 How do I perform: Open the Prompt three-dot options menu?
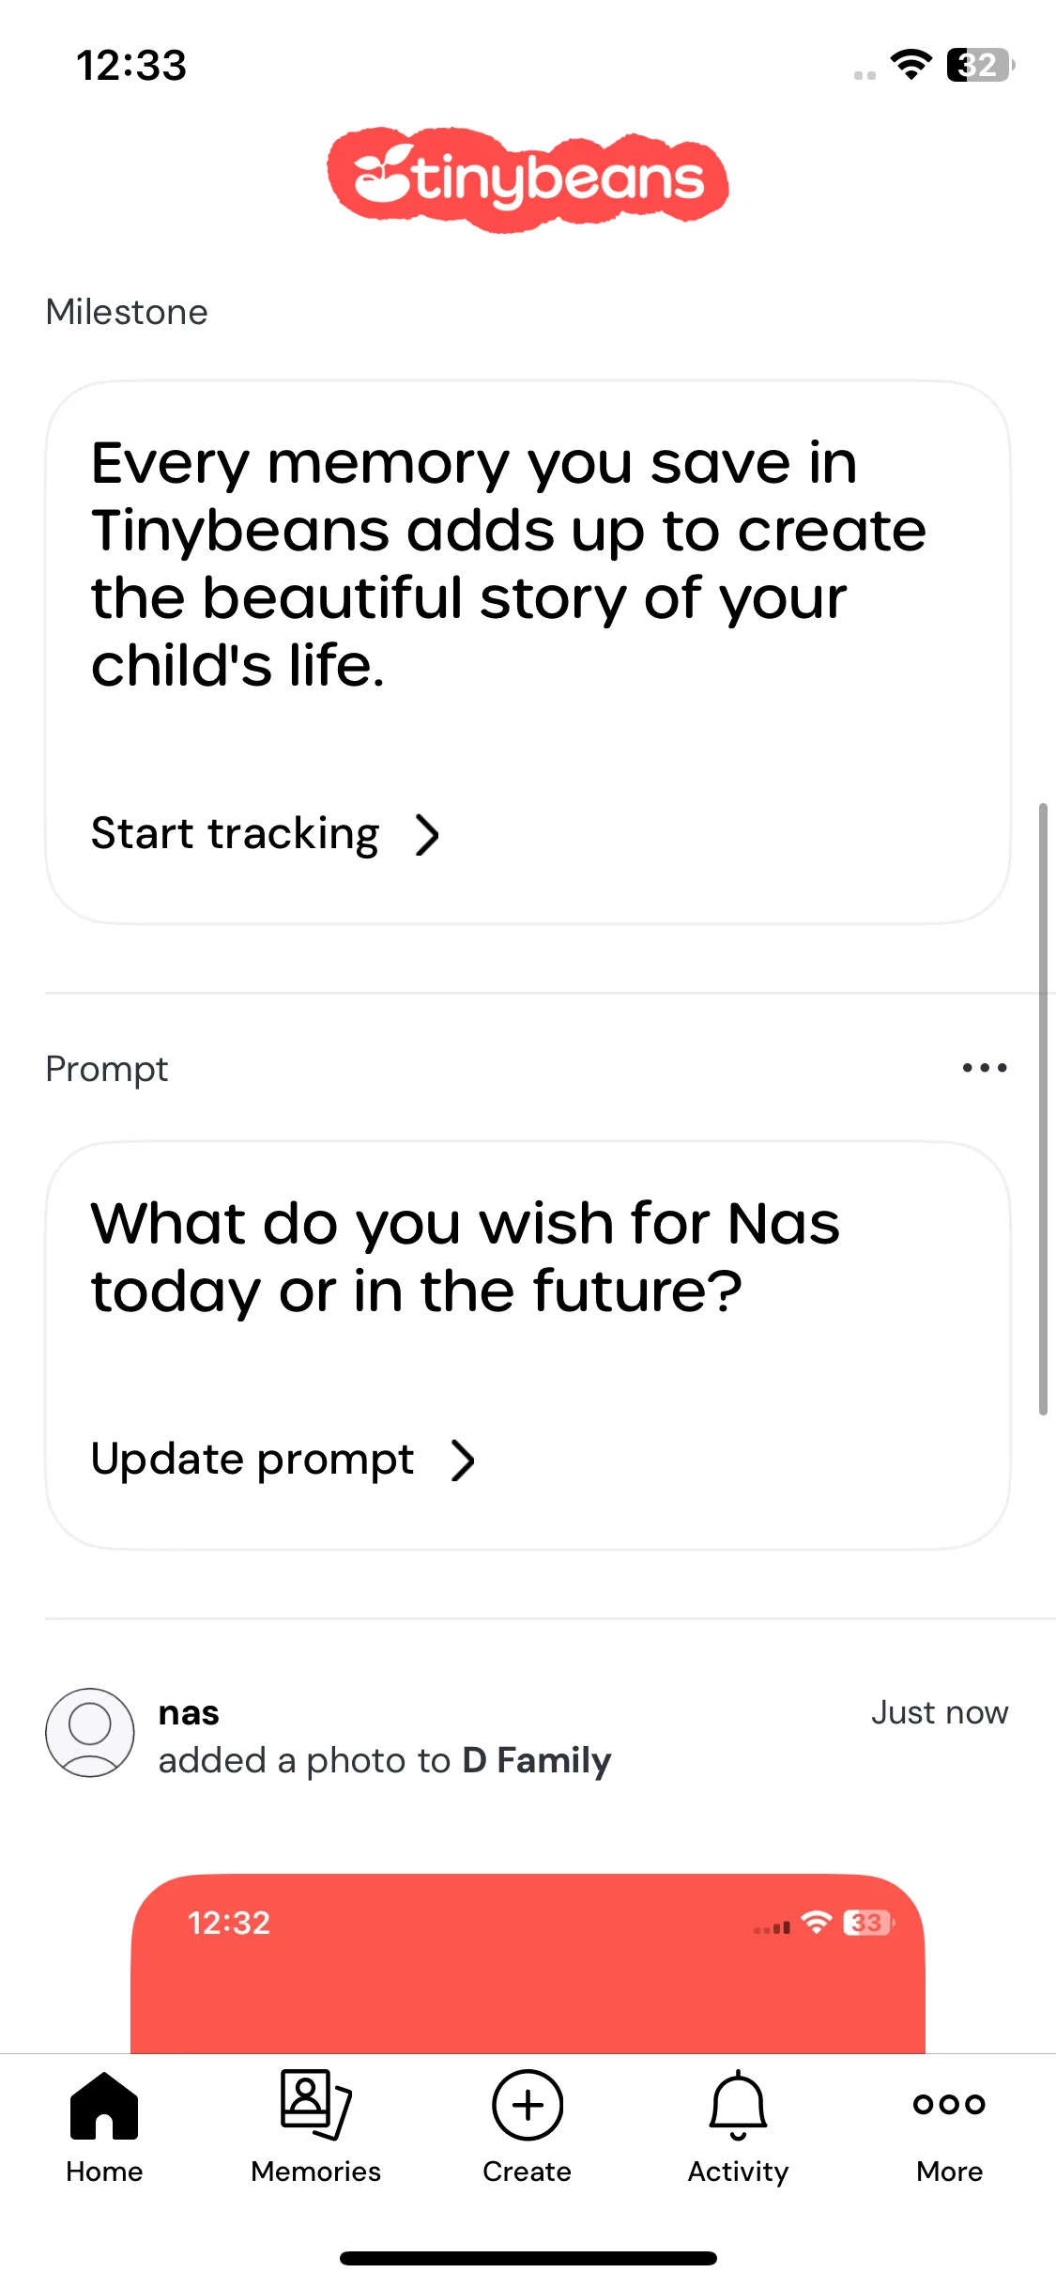click(x=985, y=1068)
